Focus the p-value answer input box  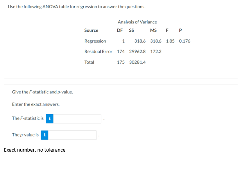[72, 135]
